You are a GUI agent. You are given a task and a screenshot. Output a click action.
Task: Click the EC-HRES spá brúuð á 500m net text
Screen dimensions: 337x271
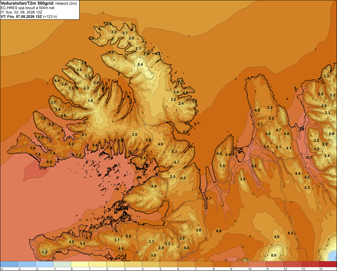point(28,8)
